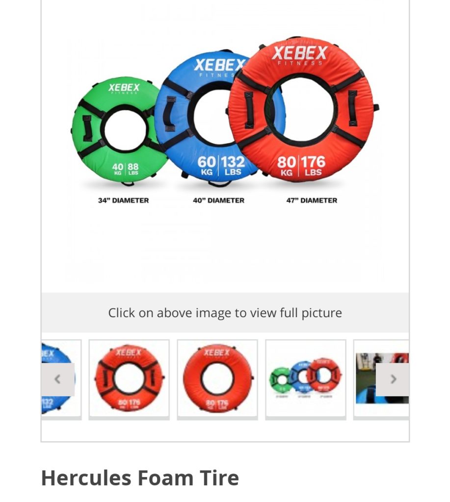Select thumbnail comparing three tire sizes
Screen dimensions: 450x502
point(306,378)
